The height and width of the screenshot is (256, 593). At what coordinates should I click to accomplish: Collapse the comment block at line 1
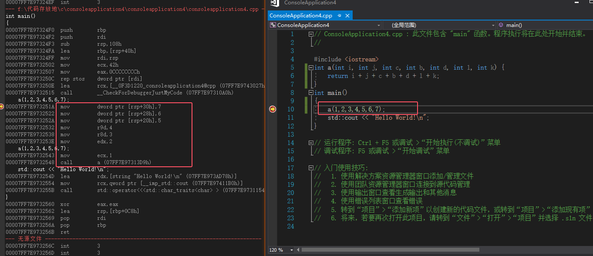click(310, 34)
